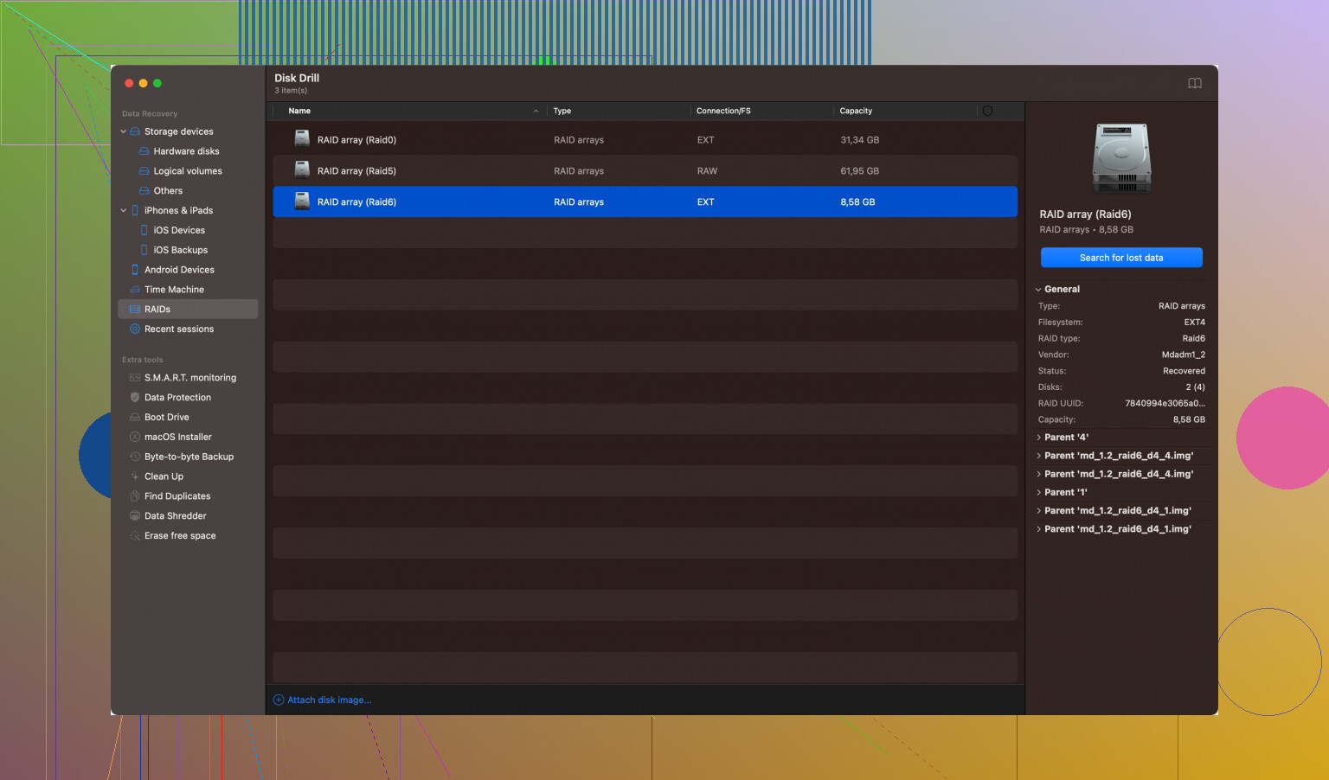Select RAIDs in the sidebar
The image size is (1329, 780).
click(157, 310)
